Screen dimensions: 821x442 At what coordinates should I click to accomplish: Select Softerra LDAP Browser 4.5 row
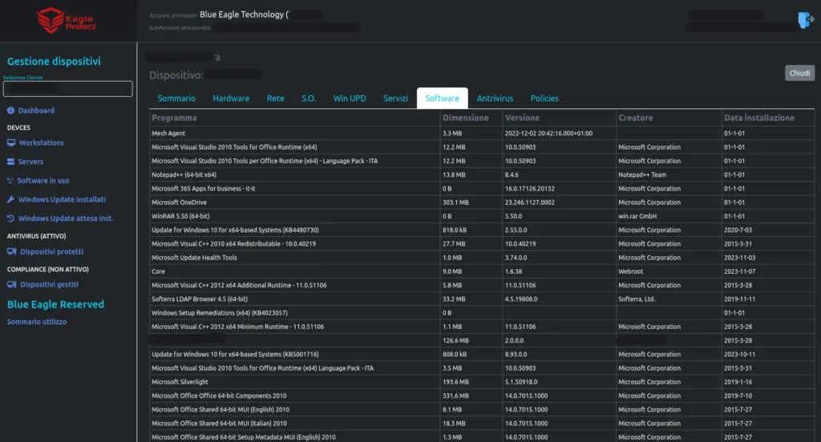pyautogui.click(x=482, y=299)
